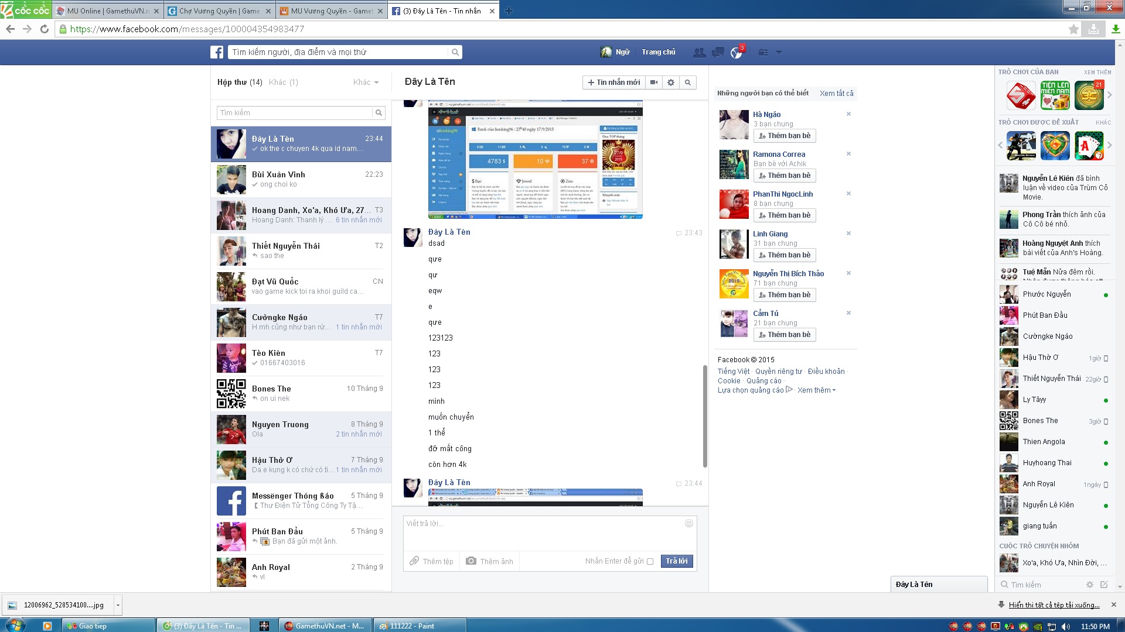Open messages icon in top bar

pos(718,53)
